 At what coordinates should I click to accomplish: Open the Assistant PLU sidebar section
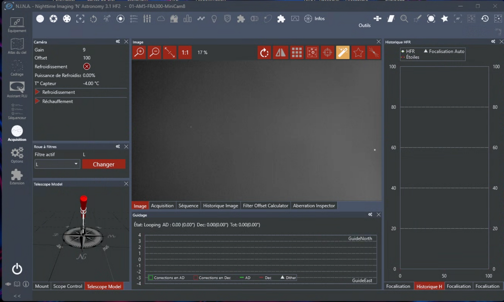[x=17, y=90]
